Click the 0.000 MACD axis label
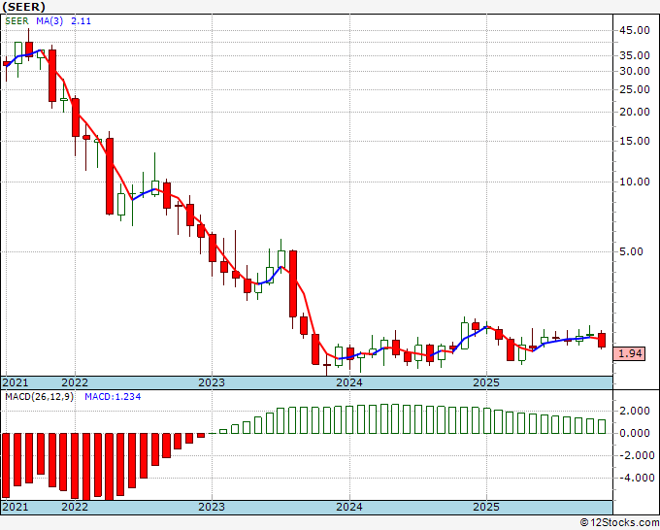This screenshot has height=530, width=660. coord(635,433)
